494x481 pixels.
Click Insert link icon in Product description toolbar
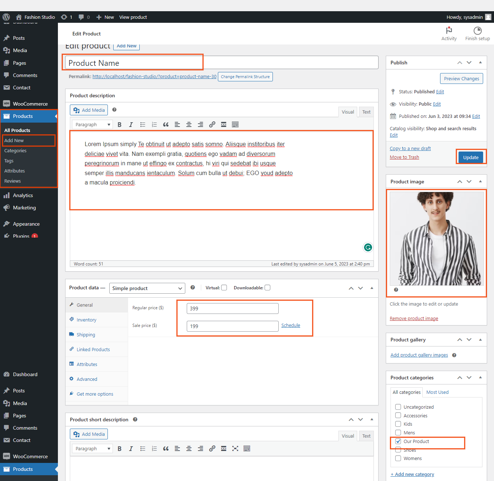click(212, 125)
